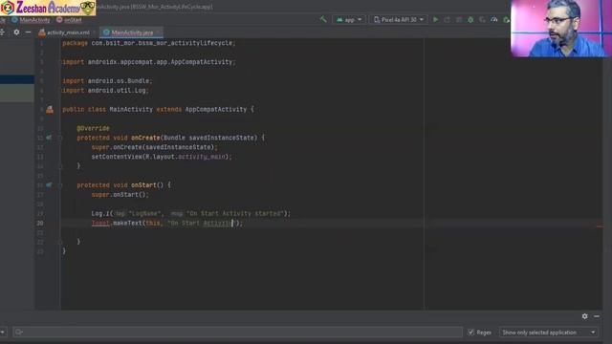Collapse the onStart method fold marker
The image size is (612, 344).
(x=60, y=185)
